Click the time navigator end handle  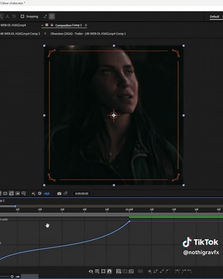click(x=15, y=206)
